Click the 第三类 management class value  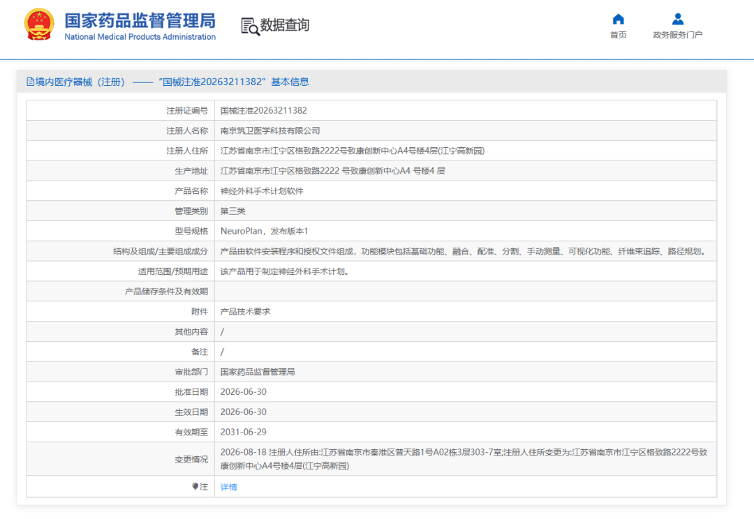tap(232, 211)
